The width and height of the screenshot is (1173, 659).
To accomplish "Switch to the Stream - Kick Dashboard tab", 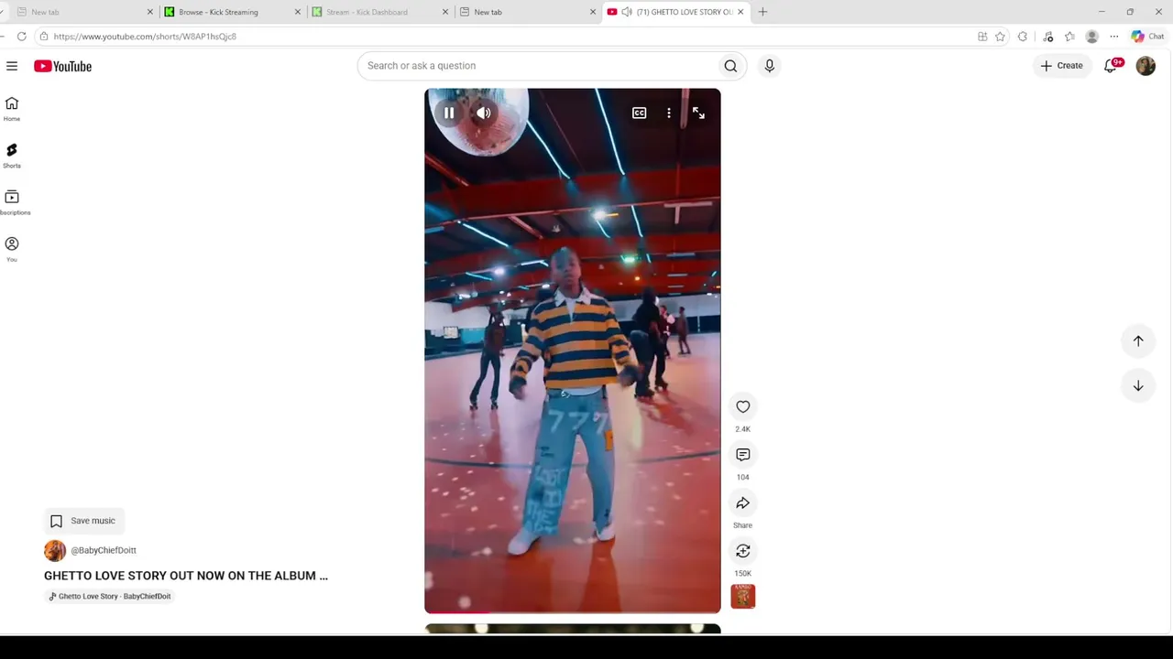I will point(380,12).
